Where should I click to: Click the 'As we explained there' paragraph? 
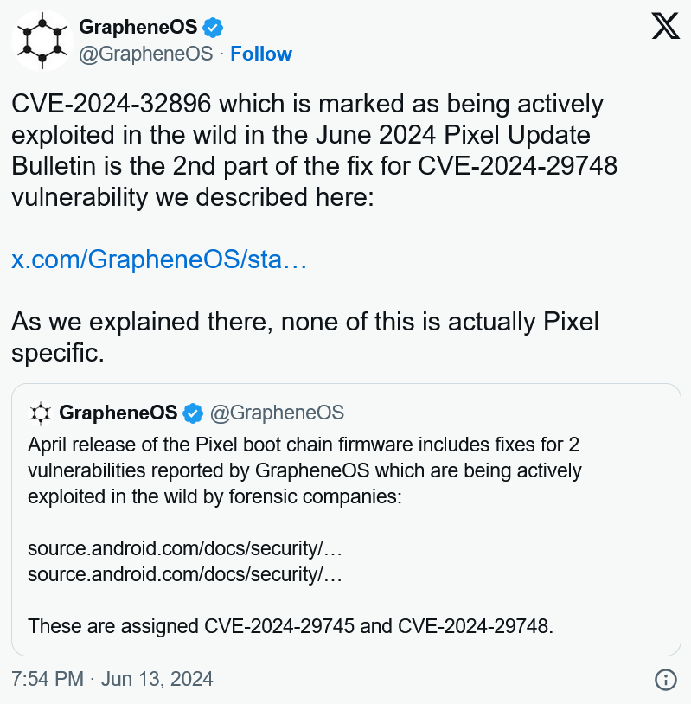[x=305, y=337]
